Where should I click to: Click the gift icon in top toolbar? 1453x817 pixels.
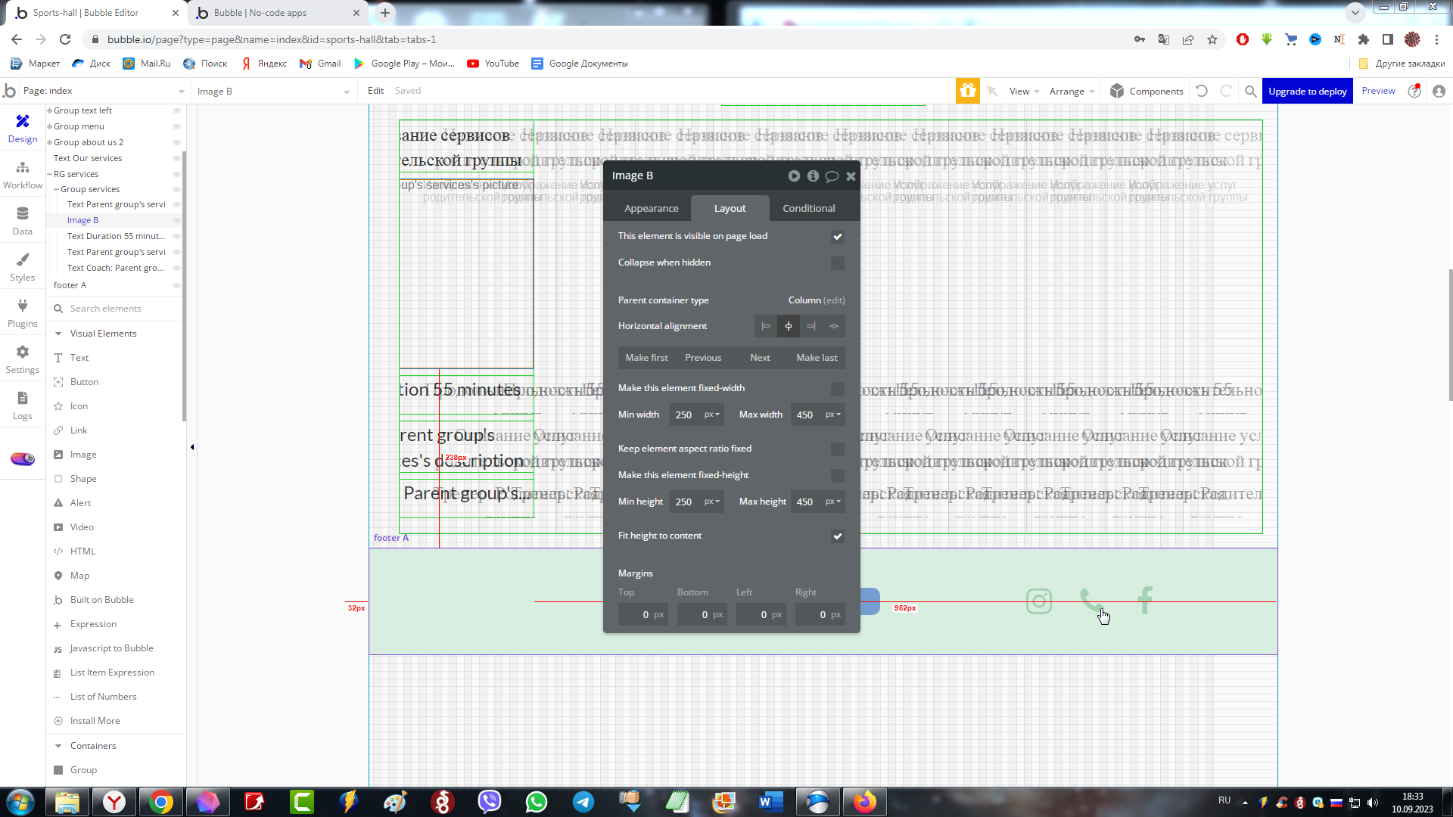967,91
